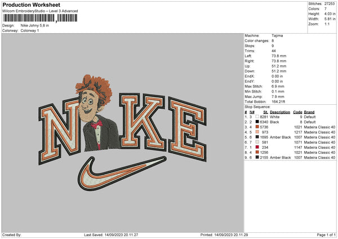
Task: Click the "St." column header
Action: point(265,112)
